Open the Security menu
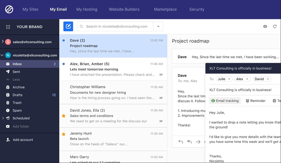 coord(197,9)
